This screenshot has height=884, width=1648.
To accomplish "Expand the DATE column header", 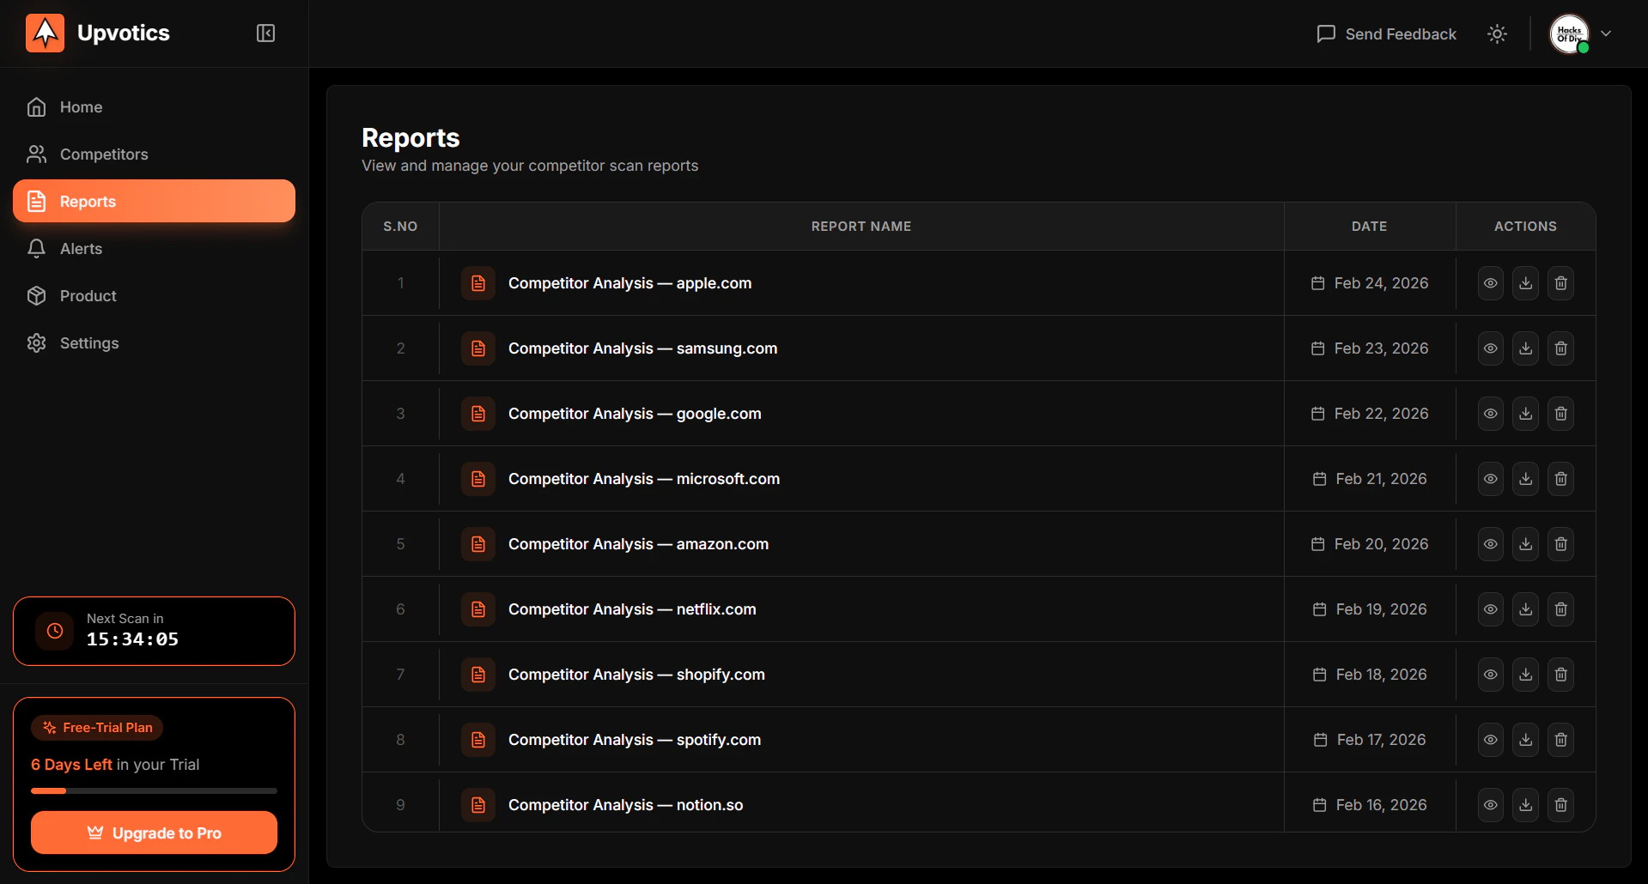I will click(1369, 226).
